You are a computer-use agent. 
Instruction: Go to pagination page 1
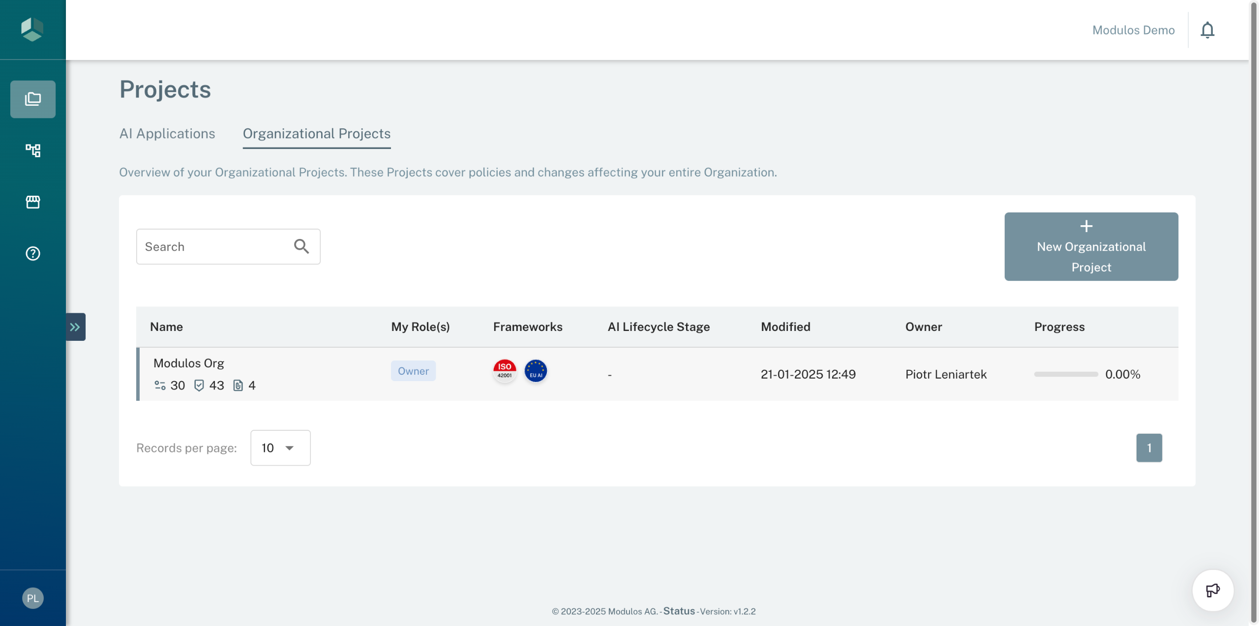coord(1149,447)
